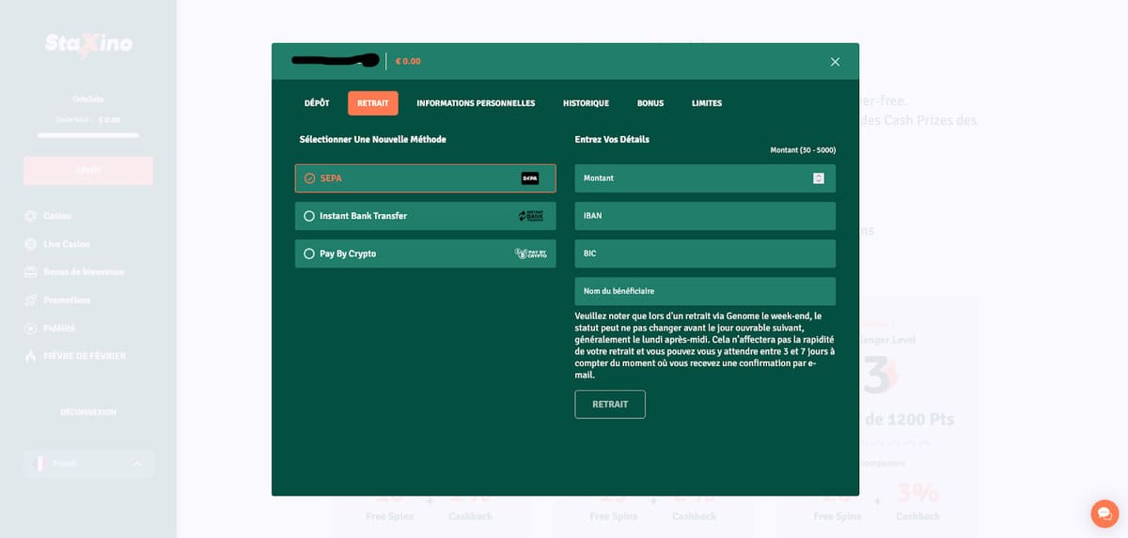Select Pay By Crypto radio option
This screenshot has width=1128, height=538.
coord(309,254)
